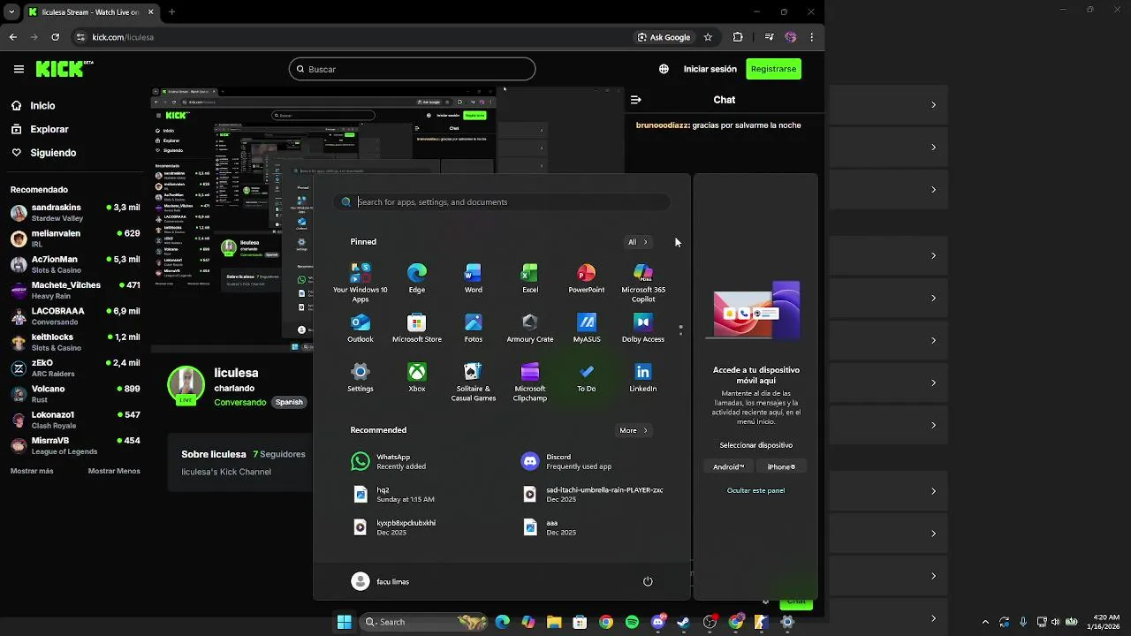Open MyASUS pinned app
The width and height of the screenshot is (1131, 636).
click(587, 328)
